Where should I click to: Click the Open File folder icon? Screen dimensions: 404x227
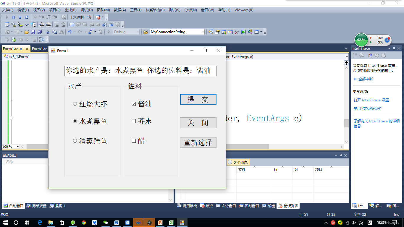click(x=27, y=32)
